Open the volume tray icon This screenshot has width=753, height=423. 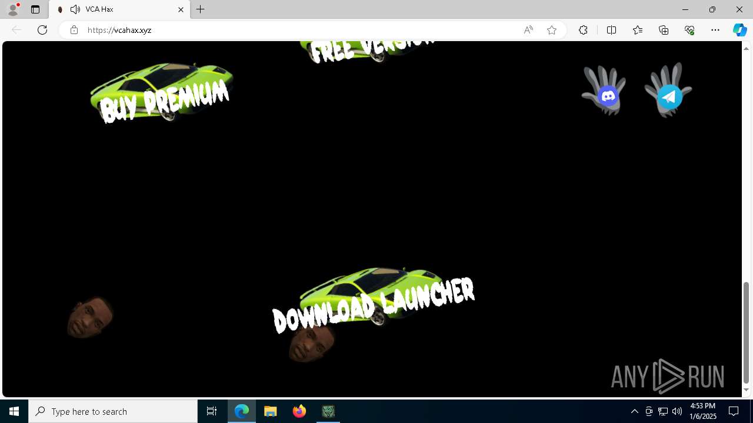pyautogui.click(x=677, y=411)
